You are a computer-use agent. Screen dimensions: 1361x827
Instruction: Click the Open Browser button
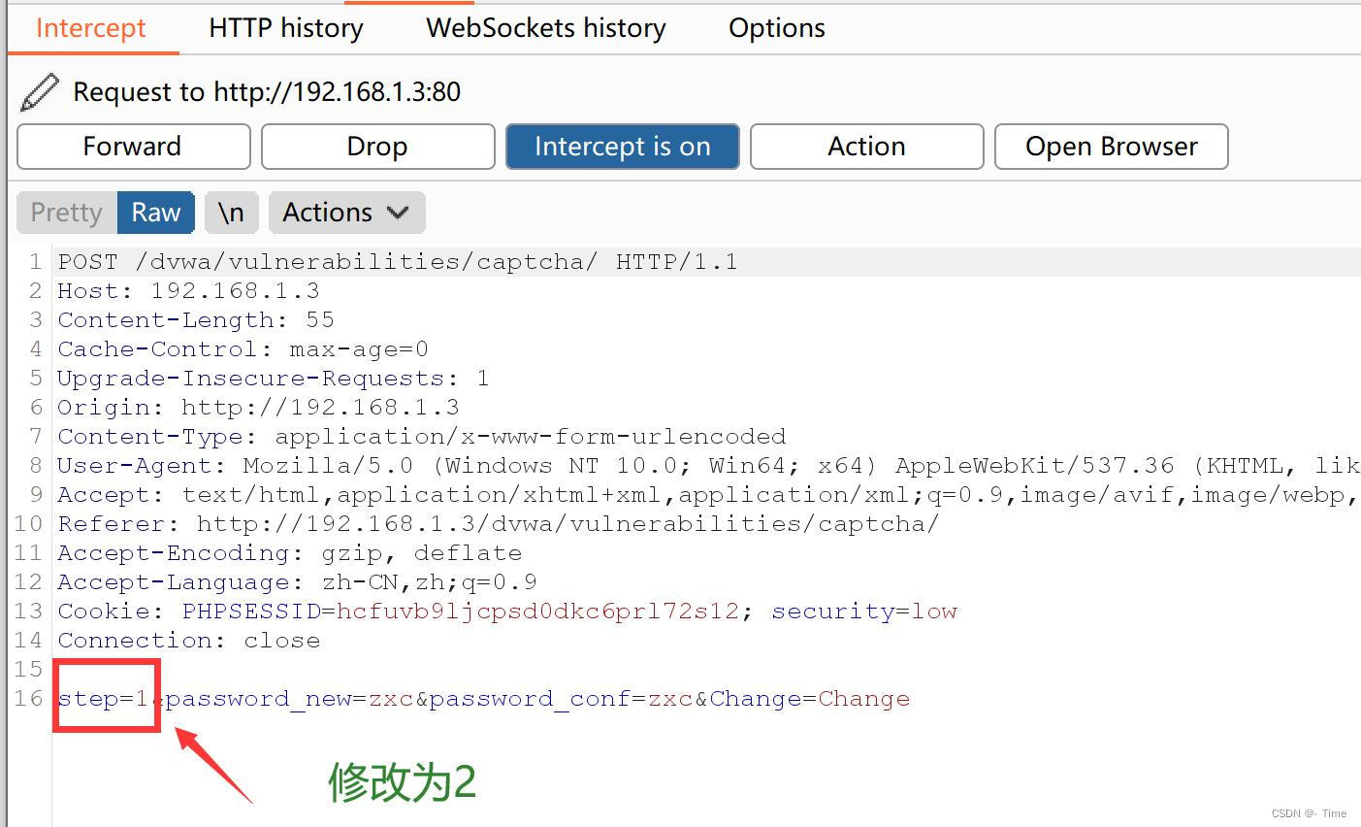point(1111,147)
